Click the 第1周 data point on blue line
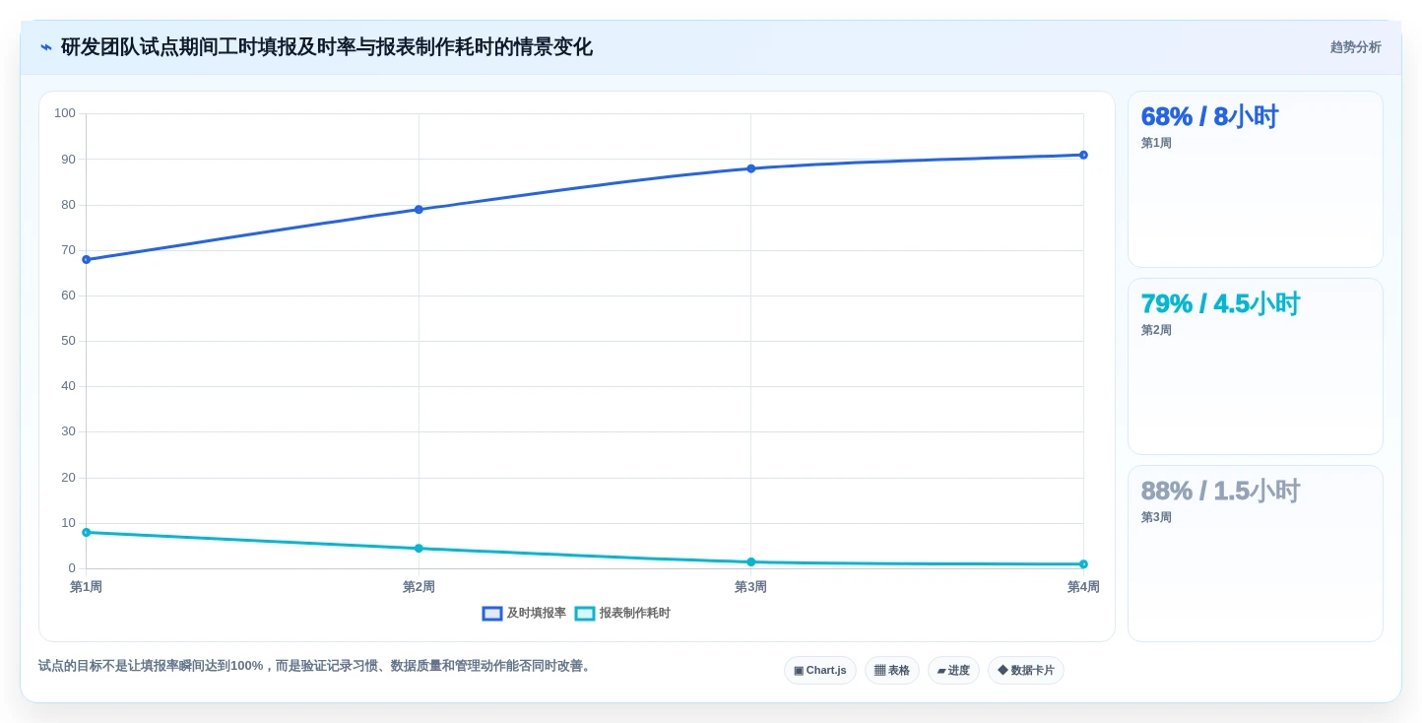The height and width of the screenshot is (723, 1422). 87,260
